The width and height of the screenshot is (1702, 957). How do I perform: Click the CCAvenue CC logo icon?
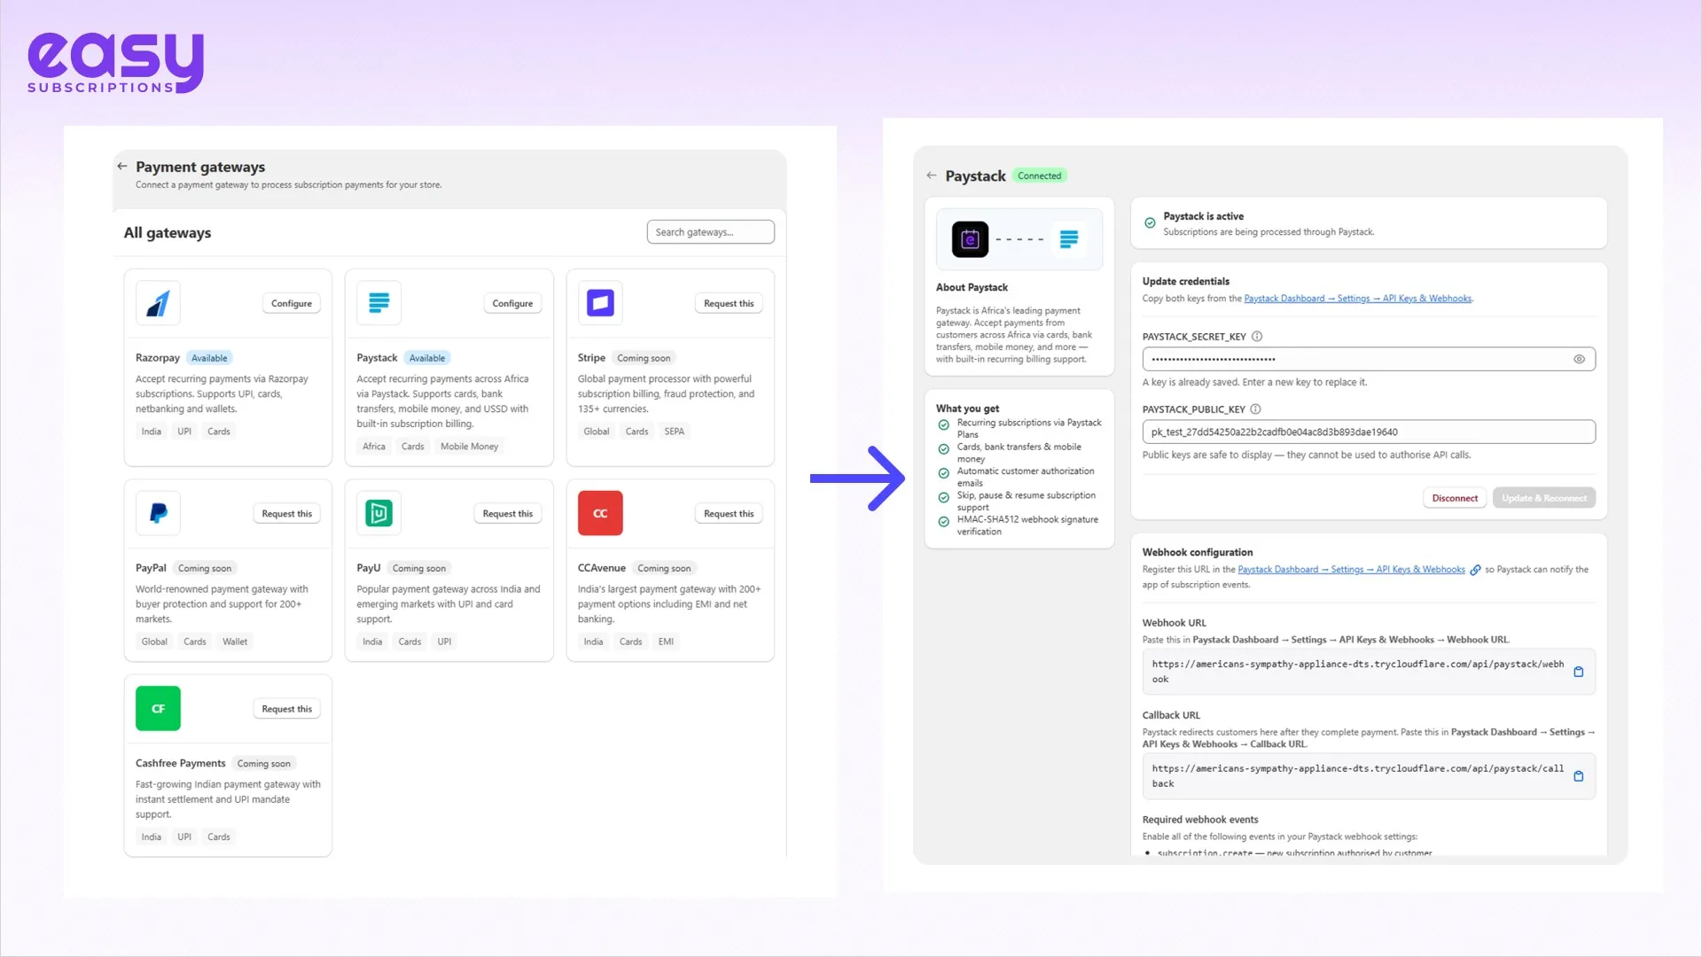600,513
